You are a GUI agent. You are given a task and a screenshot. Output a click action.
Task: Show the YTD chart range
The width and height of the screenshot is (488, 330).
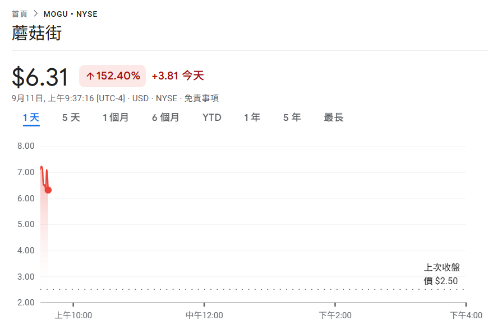[x=211, y=117]
